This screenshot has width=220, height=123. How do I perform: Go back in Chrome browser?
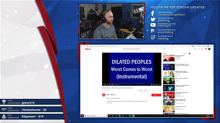(x=82, y=46)
